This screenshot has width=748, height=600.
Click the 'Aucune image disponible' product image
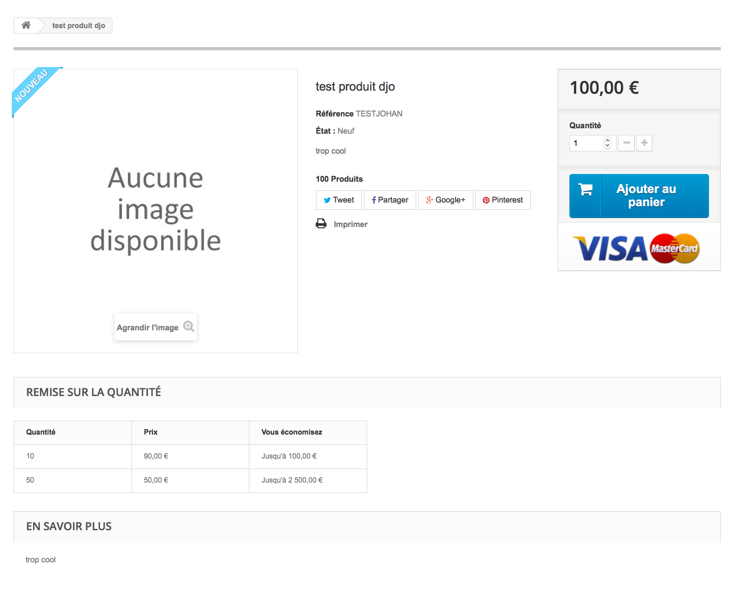click(x=155, y=211)
